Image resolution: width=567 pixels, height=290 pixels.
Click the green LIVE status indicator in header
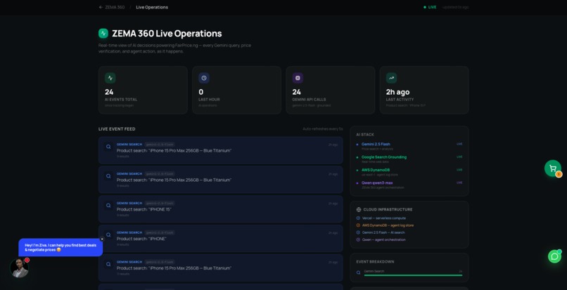click(430, 7)
